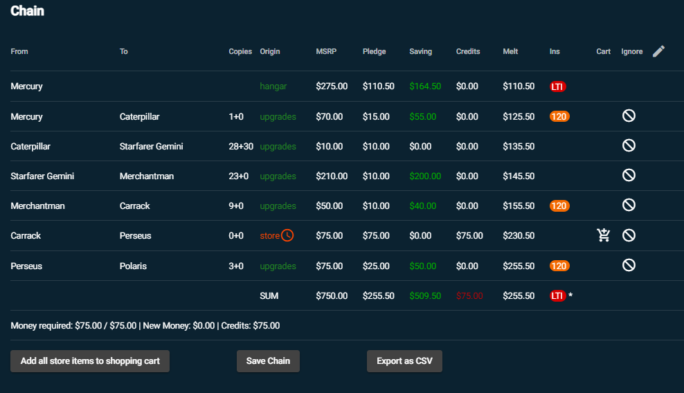Click the 120 insurance badge for Caterpillar upgrade

click(x=559, y=116)
